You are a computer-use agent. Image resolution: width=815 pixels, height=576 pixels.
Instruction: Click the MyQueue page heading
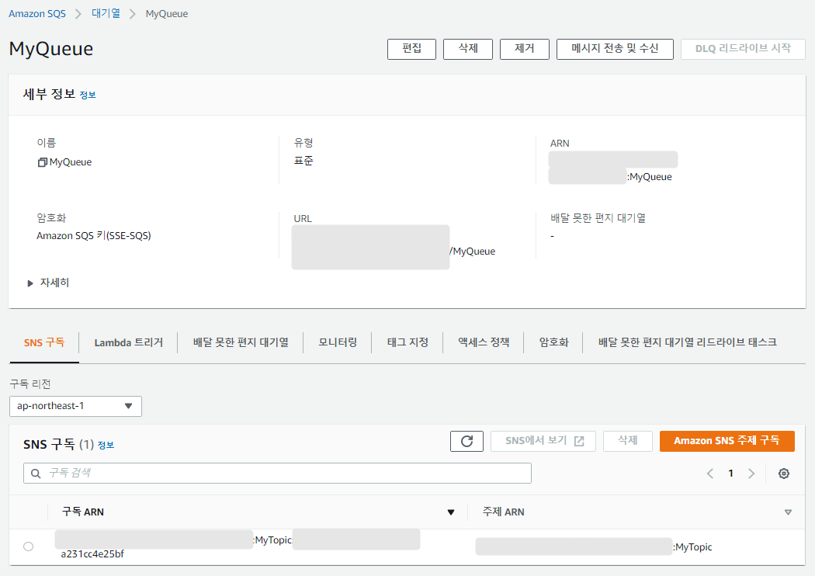click(x=51, y=49)
